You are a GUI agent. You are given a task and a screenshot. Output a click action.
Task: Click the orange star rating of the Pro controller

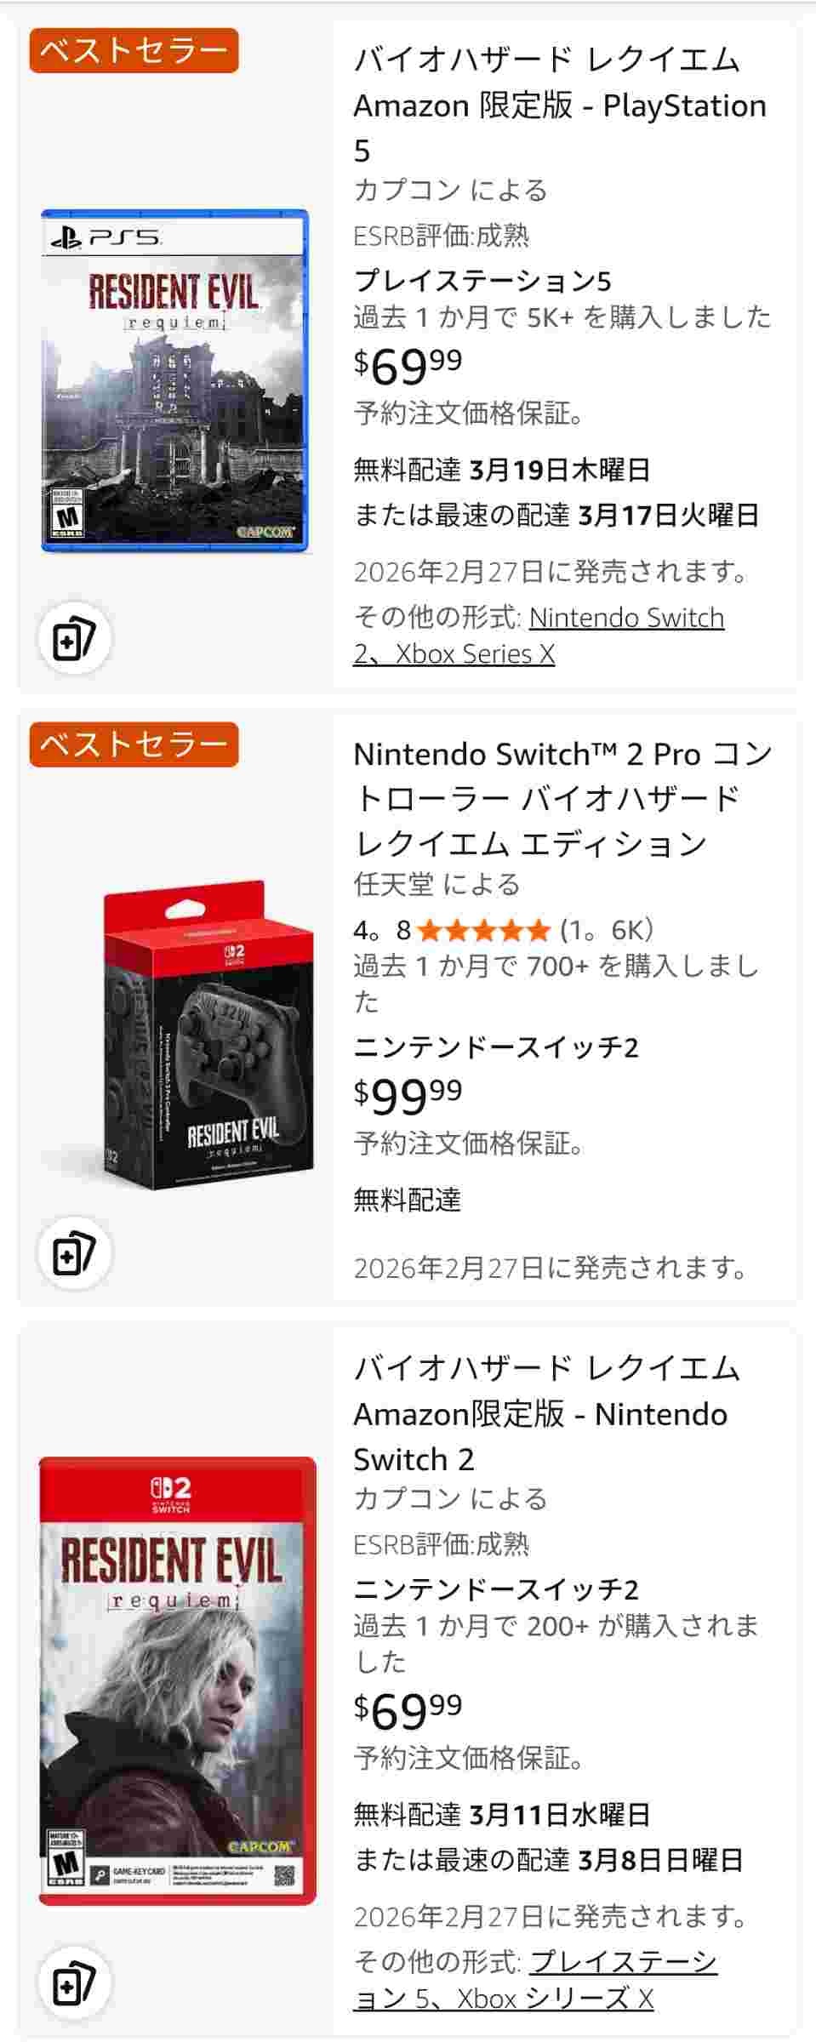point(483,930)
